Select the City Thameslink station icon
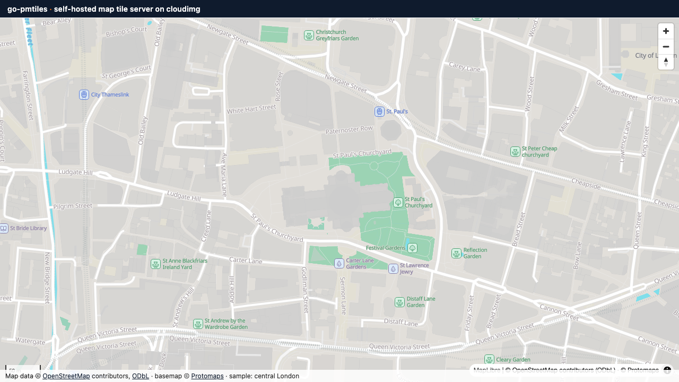The width and height of the screenshot is (679, 382). coord(84,95)
